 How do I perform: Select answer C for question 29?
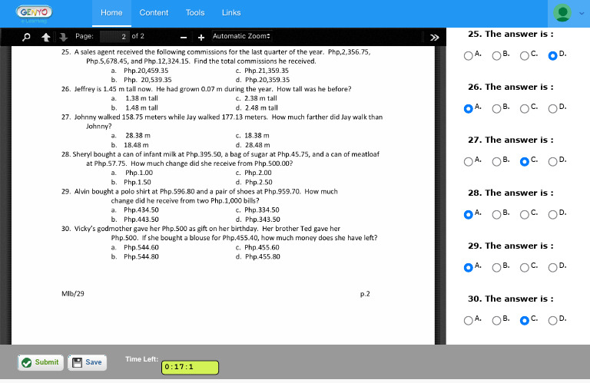(x=525, y=268)
